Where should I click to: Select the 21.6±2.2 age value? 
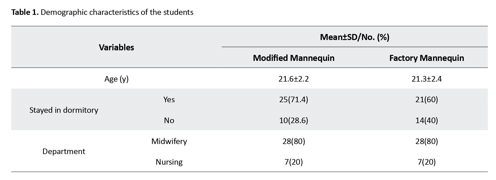[294, 79]
